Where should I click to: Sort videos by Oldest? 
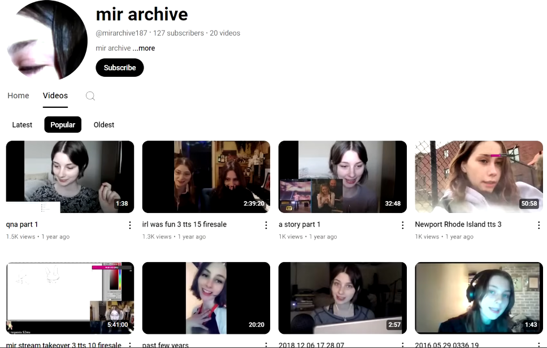point(104,125)
